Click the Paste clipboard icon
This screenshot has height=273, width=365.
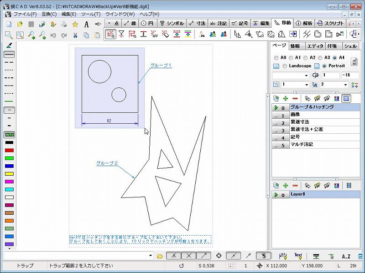pyautogui.click(x=97, y=35)
